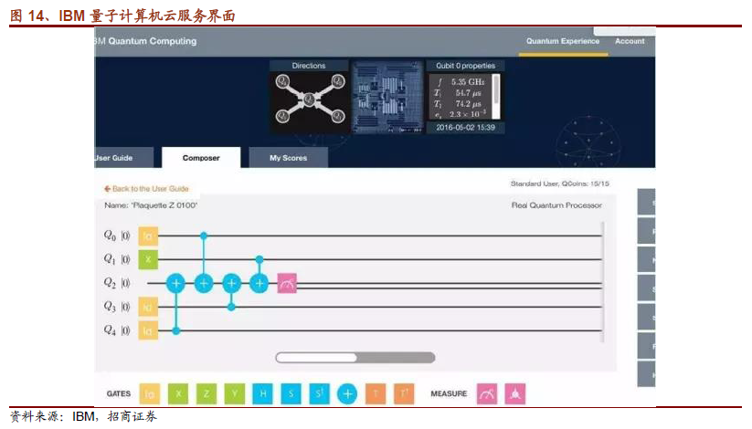This screenshot has width=752, height=429.
Task: Select the standard measurement gate in the MEASURE palette
Action: coord(487,394)
